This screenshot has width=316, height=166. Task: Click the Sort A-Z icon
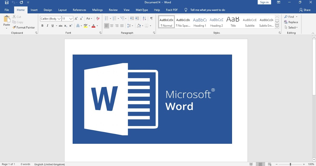[144, 19]
